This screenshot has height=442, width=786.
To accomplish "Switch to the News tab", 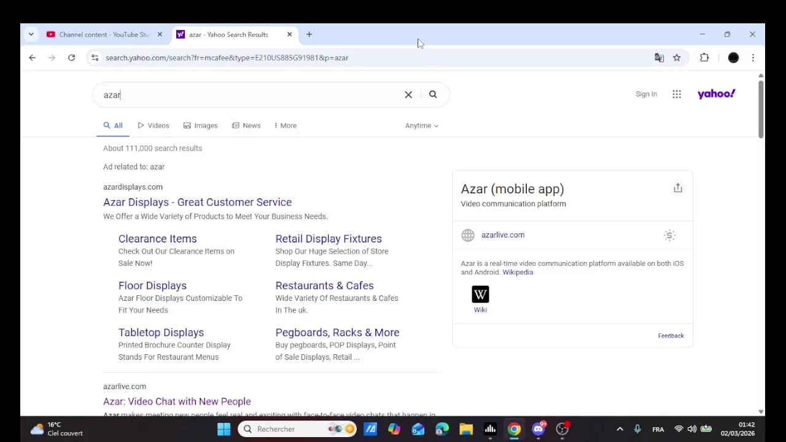I will (x=246, y=126).
